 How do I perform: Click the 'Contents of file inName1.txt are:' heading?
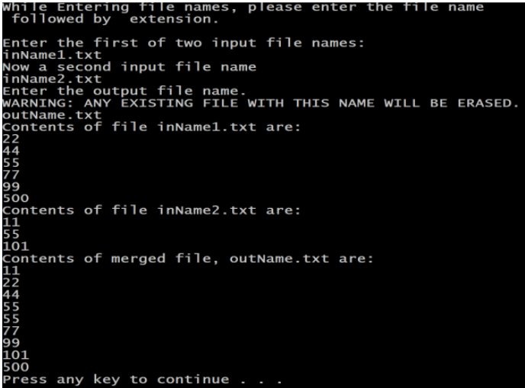coord(153,127)
